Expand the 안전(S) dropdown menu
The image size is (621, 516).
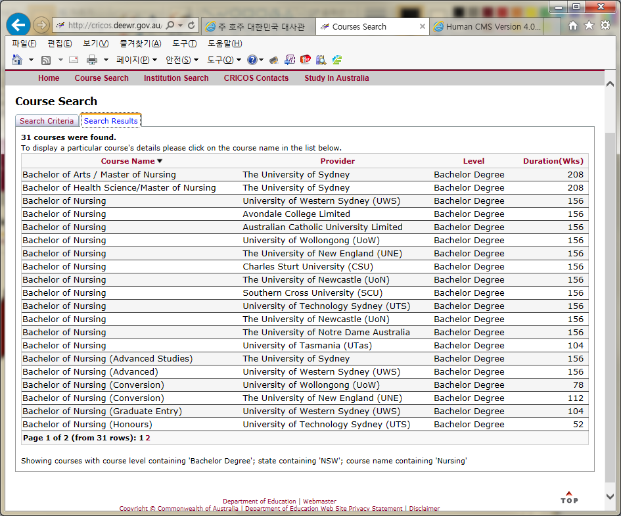click(x=182, y=60)
